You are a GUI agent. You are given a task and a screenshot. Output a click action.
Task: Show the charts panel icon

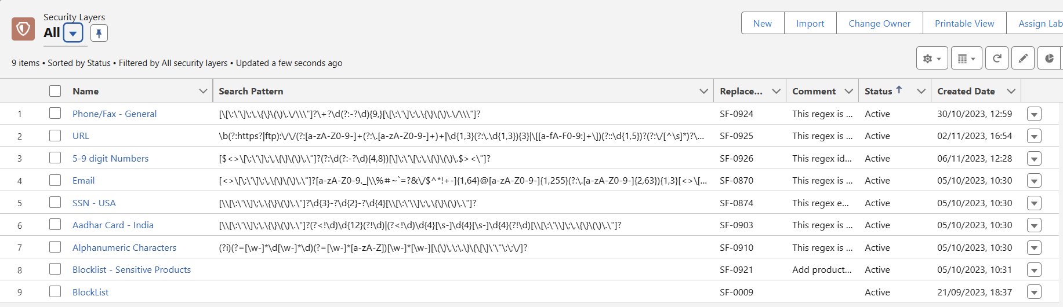[1049, 59]
